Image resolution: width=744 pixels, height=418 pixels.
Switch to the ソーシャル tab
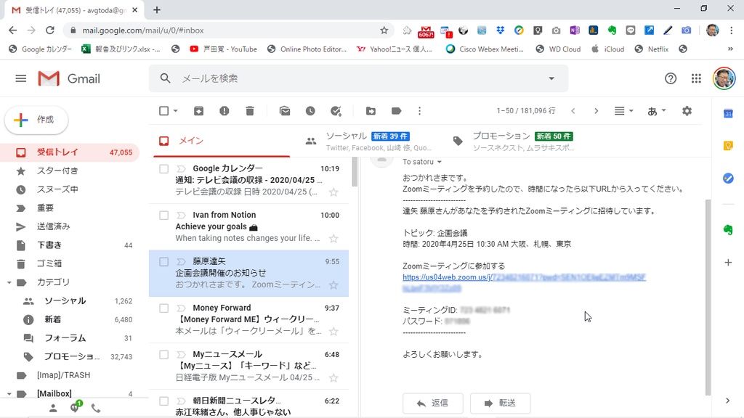(368, 141)
